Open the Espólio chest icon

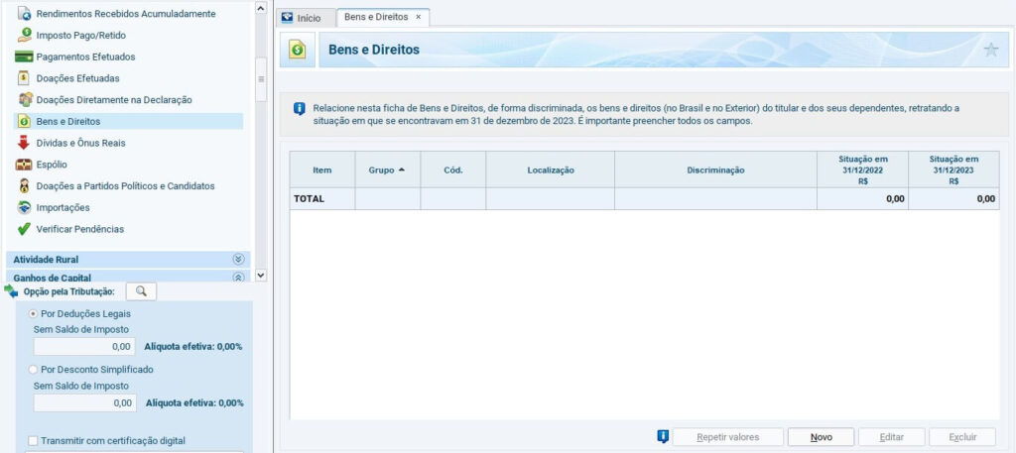point(25,165)
